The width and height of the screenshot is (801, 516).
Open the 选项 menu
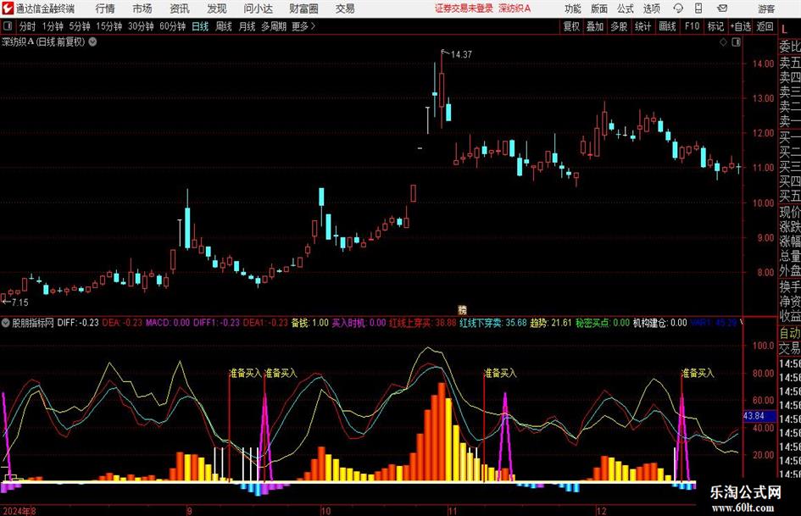[651, 8]
